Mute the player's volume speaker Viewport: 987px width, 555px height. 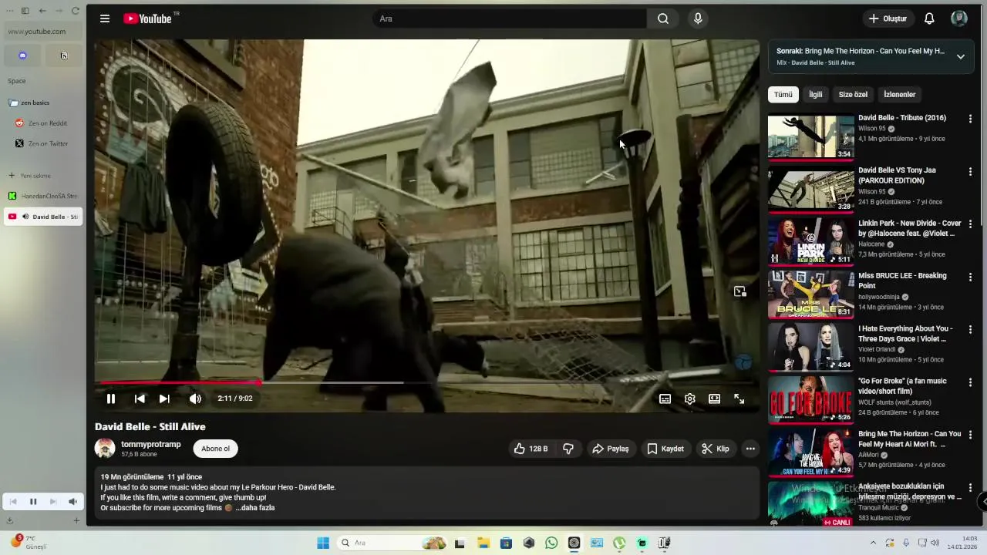point(195,399)
